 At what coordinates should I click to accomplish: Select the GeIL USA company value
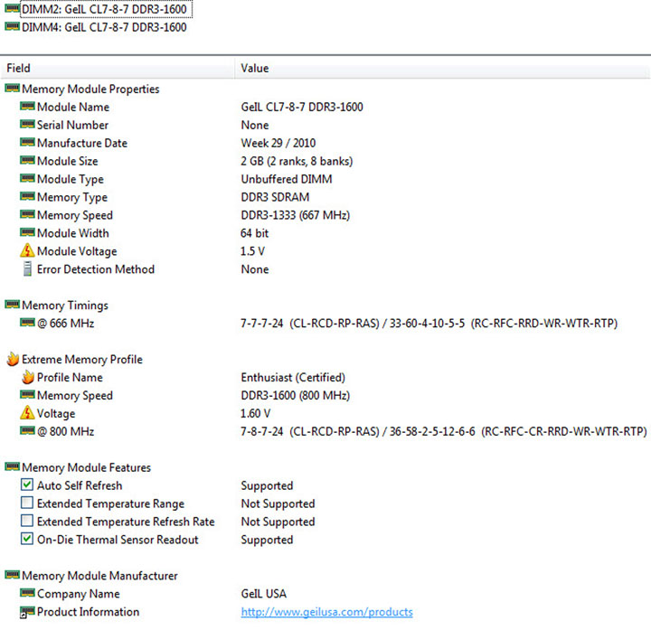coord(264,594)
